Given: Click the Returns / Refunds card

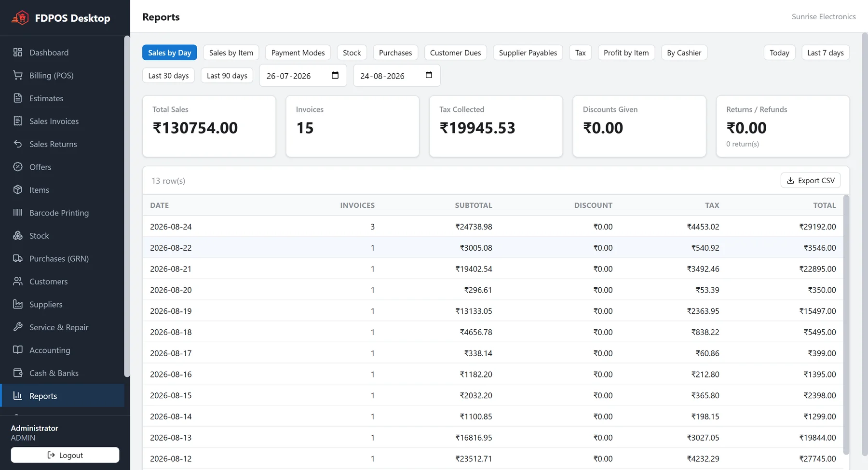Looking at the screenshot, I should coord(783,126).
